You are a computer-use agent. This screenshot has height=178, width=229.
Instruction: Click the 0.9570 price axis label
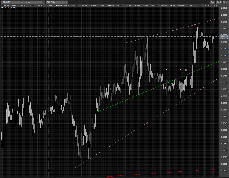pos(224,171)
